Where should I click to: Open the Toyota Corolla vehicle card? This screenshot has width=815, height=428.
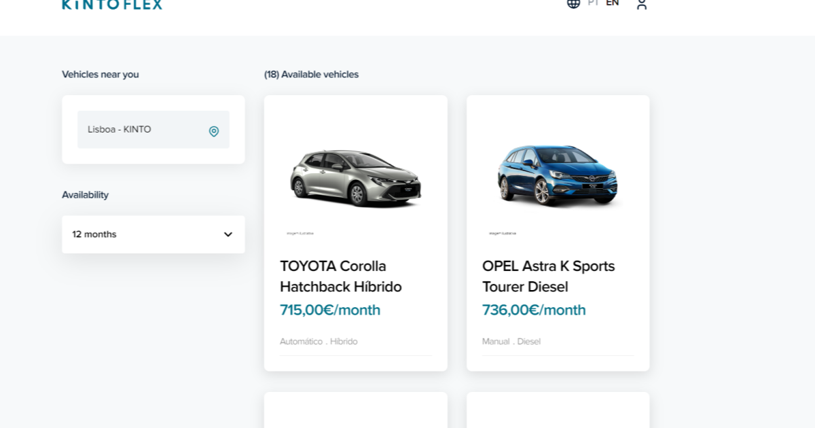[x=355, y=232]
